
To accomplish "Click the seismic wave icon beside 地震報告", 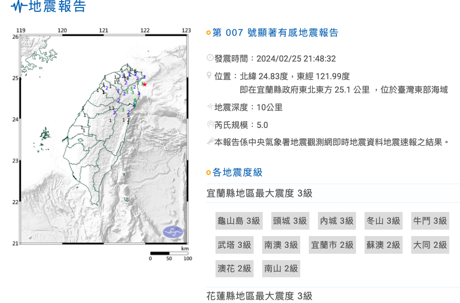I will coord(19,5).
